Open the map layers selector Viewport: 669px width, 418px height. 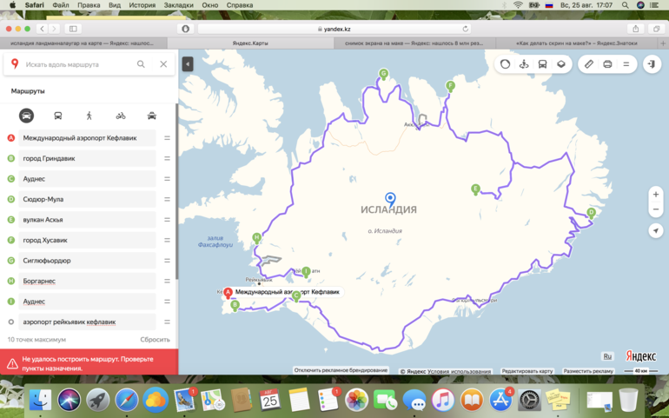tap(561, 64)
